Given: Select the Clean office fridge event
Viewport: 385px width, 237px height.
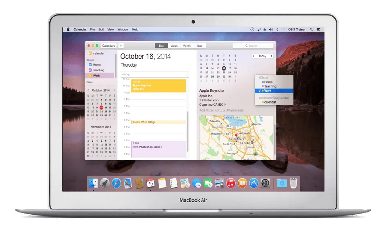Looking at the screenshot, I should click(x=158, y=122).
